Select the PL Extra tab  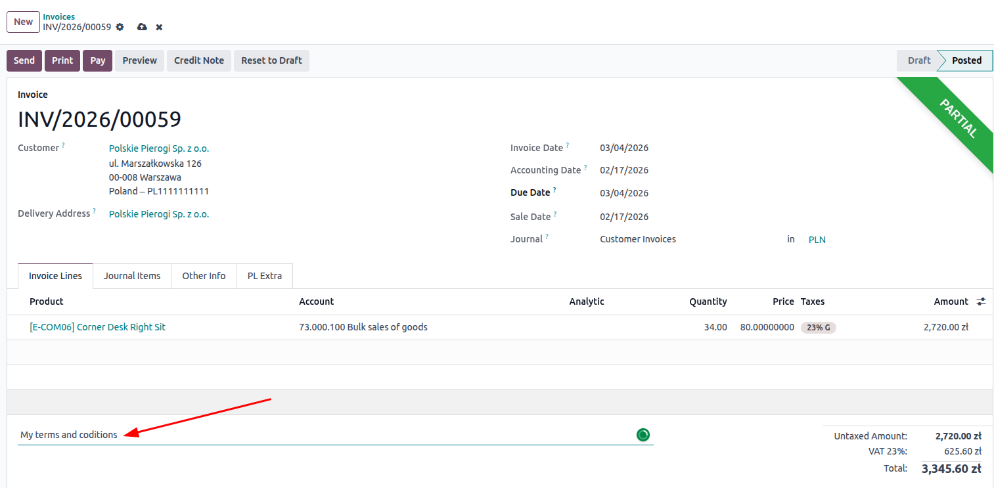click(264, 276)
